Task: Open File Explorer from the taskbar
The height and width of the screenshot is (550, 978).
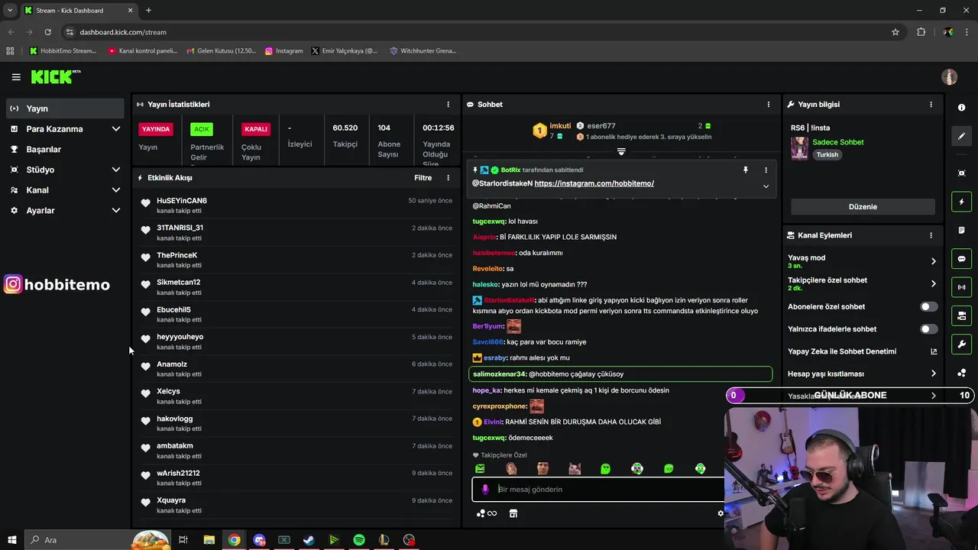Action: (x=209, y=540)
